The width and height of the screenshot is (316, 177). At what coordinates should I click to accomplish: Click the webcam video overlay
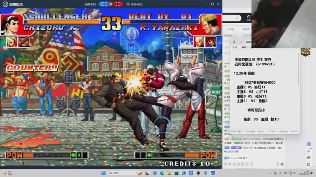284,24
